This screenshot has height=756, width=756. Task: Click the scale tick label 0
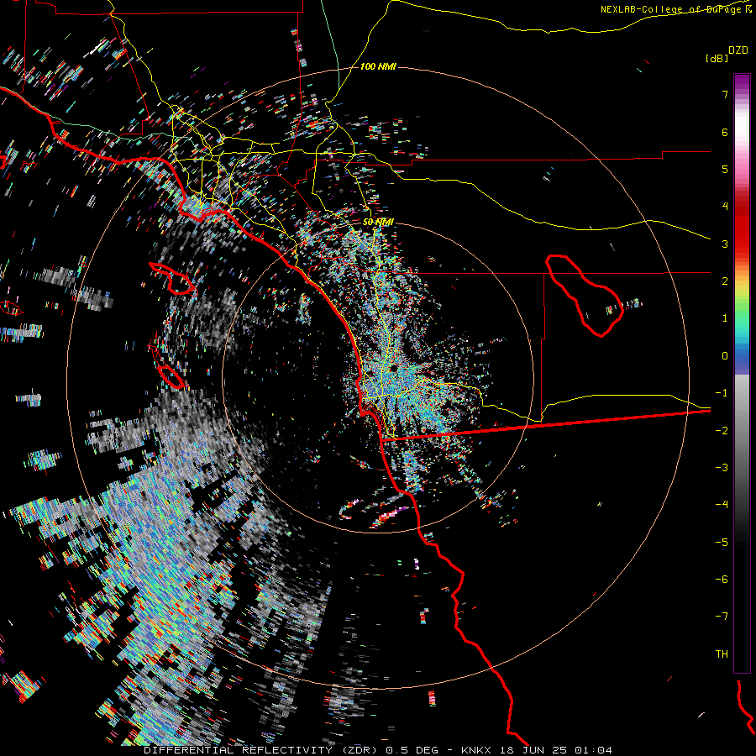(725, 356)
